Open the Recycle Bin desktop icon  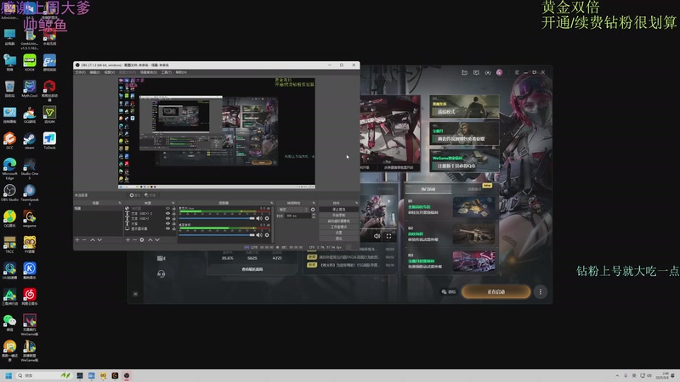[x=9, y=89]
